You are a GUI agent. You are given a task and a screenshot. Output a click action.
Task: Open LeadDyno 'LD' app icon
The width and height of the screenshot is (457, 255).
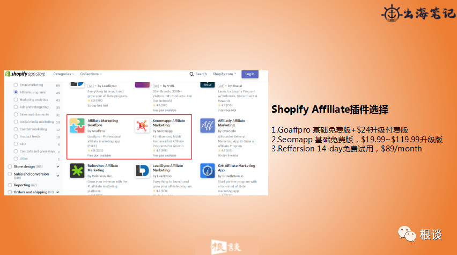[142, 170]
